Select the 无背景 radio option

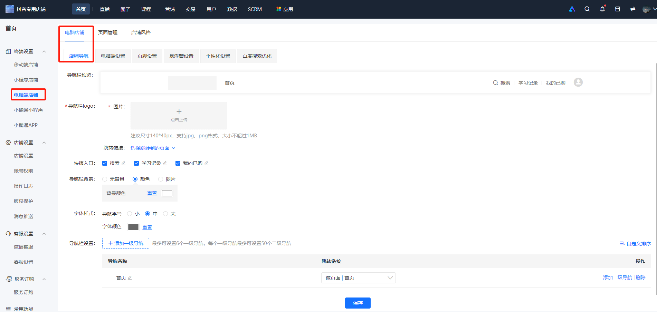[x=105, y=179]
